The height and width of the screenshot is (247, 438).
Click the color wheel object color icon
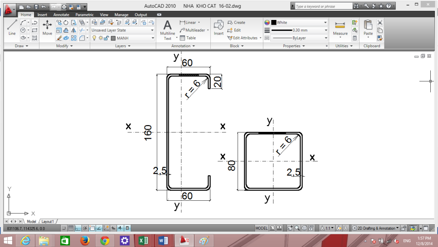pos(267,22)
